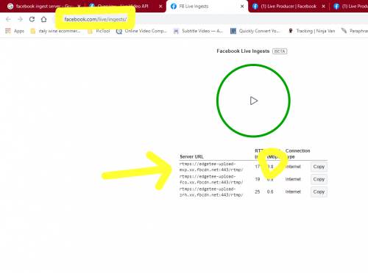The width and height of the screenshot is (368, 273).
Task: Open the Quickly Convert bookmark
Action: (x=255, y=31)
